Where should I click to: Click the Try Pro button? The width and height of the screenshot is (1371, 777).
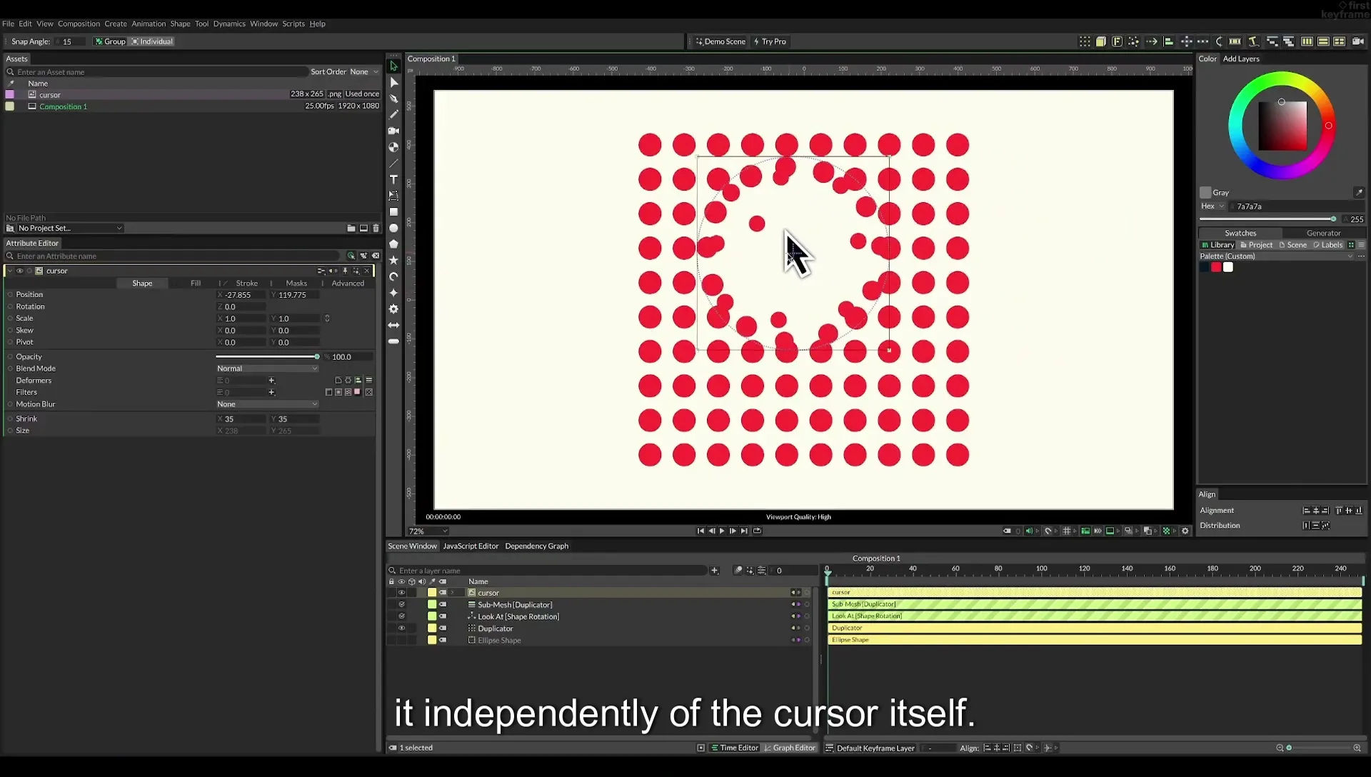click(x=770, y=41)
